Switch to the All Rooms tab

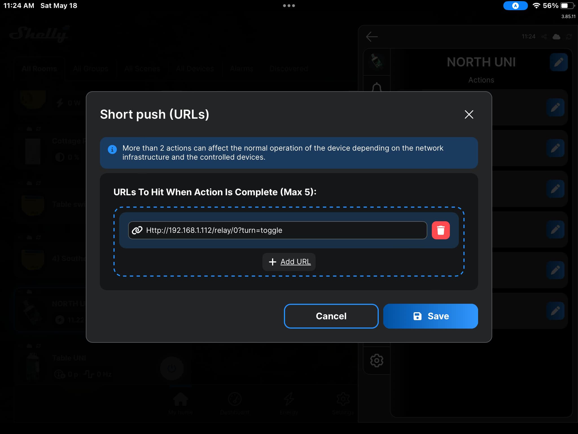[x=39, y=69]
